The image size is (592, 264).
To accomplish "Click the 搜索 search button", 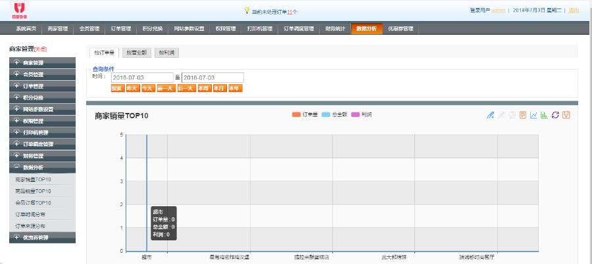I will tap(117, 88).
